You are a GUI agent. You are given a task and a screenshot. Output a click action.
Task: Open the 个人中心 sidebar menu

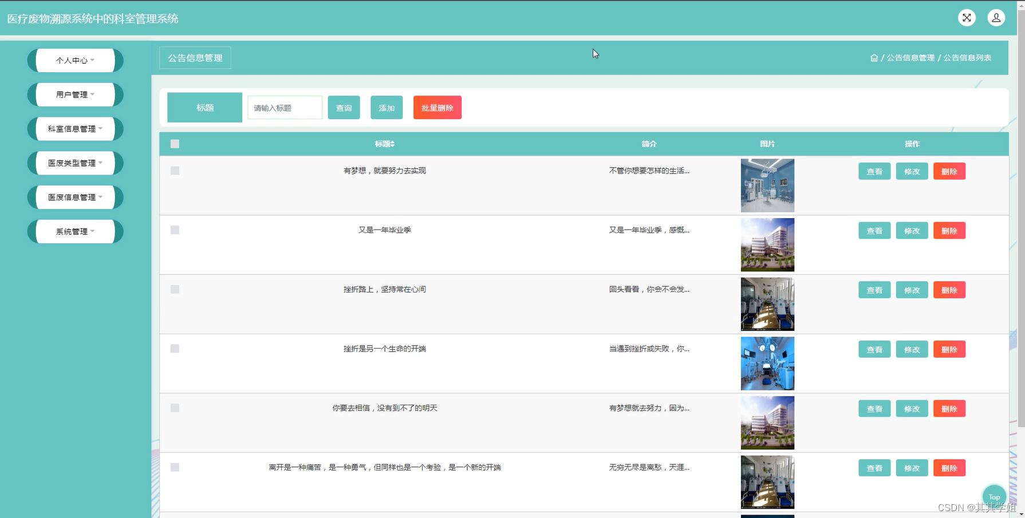[x=74, y=60]
